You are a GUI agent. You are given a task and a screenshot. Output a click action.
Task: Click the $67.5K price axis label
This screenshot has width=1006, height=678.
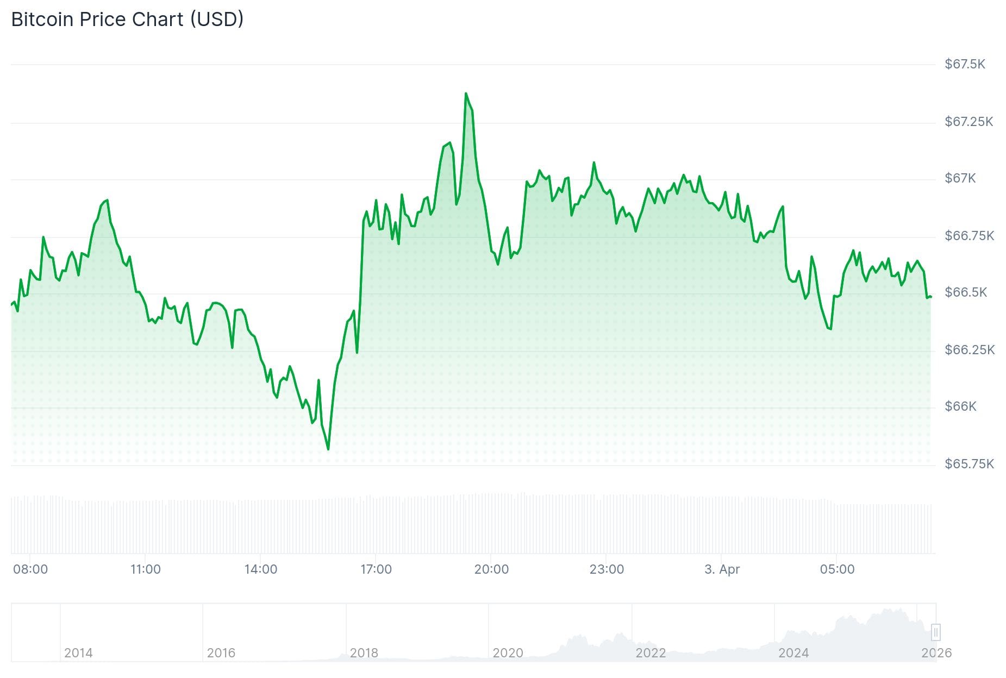click(x=965, y=64)
